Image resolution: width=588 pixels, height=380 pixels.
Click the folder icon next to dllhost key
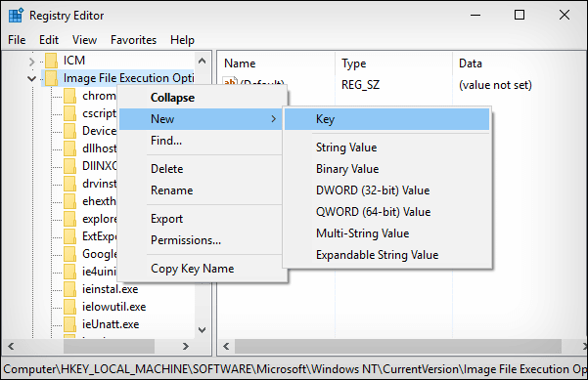(70, 148)
